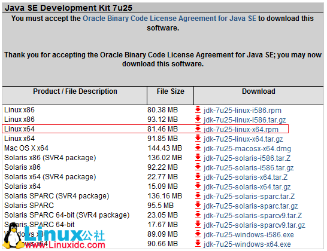Click the 80.38 MB file size cell
The height and width of the screenshot is (251, 327).
[162, 110]
